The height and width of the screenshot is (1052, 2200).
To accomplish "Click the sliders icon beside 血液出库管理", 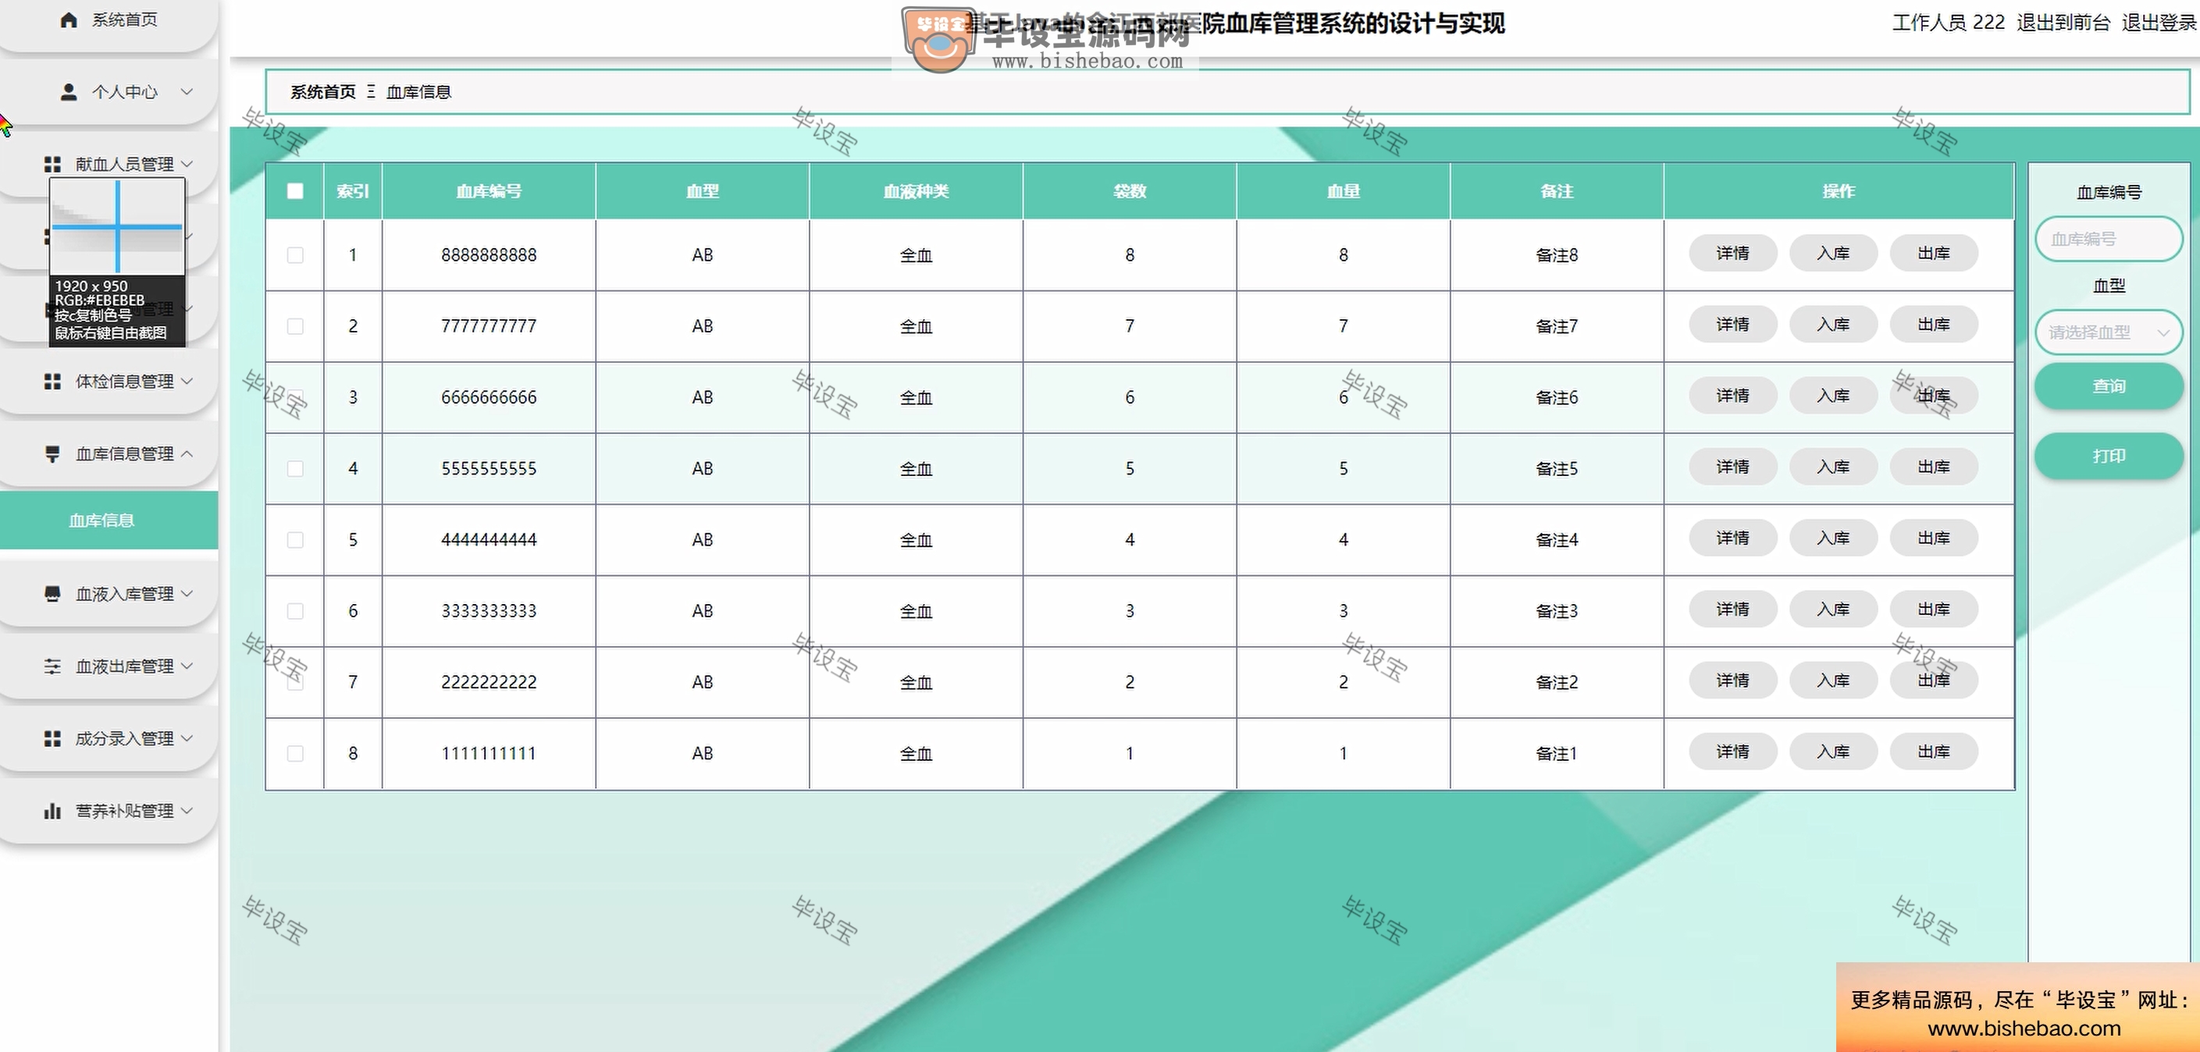I will 53,666.
